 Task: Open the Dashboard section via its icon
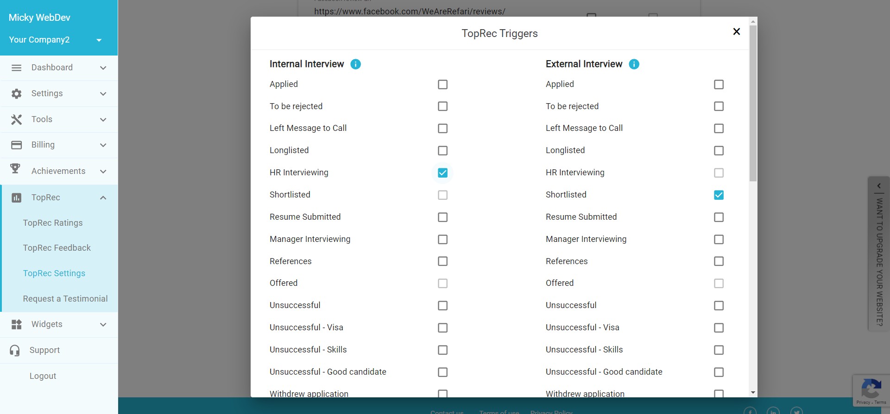(16, 68)
